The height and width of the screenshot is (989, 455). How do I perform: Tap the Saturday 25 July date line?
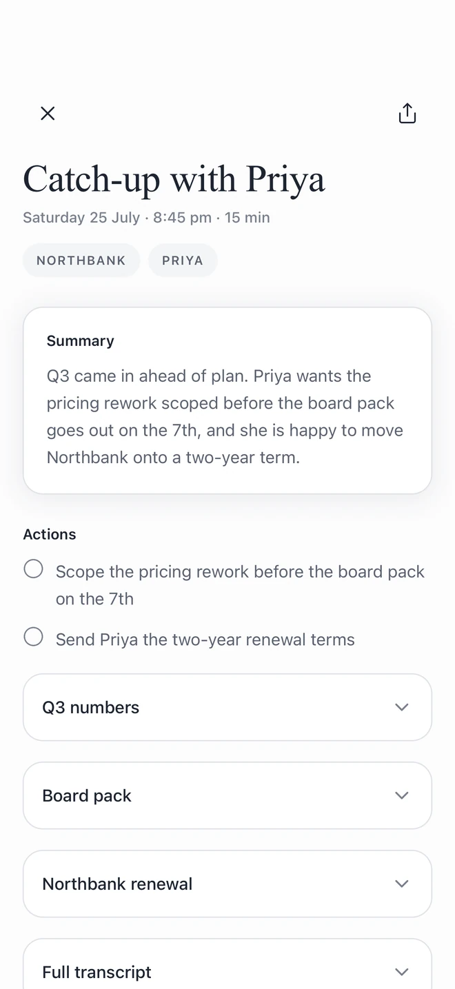[146, 218]
